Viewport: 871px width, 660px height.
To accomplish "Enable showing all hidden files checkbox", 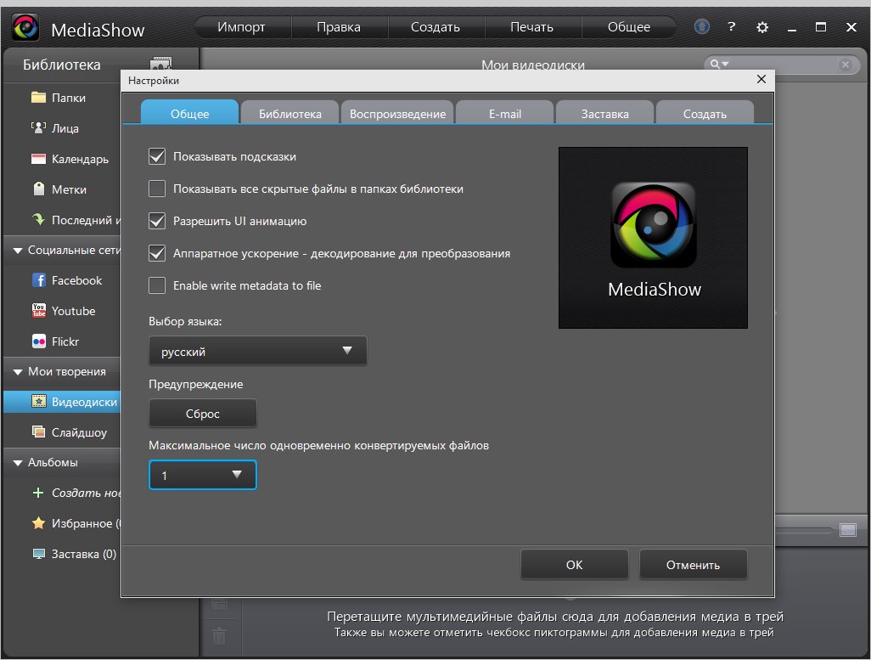I will pos(157,189).
